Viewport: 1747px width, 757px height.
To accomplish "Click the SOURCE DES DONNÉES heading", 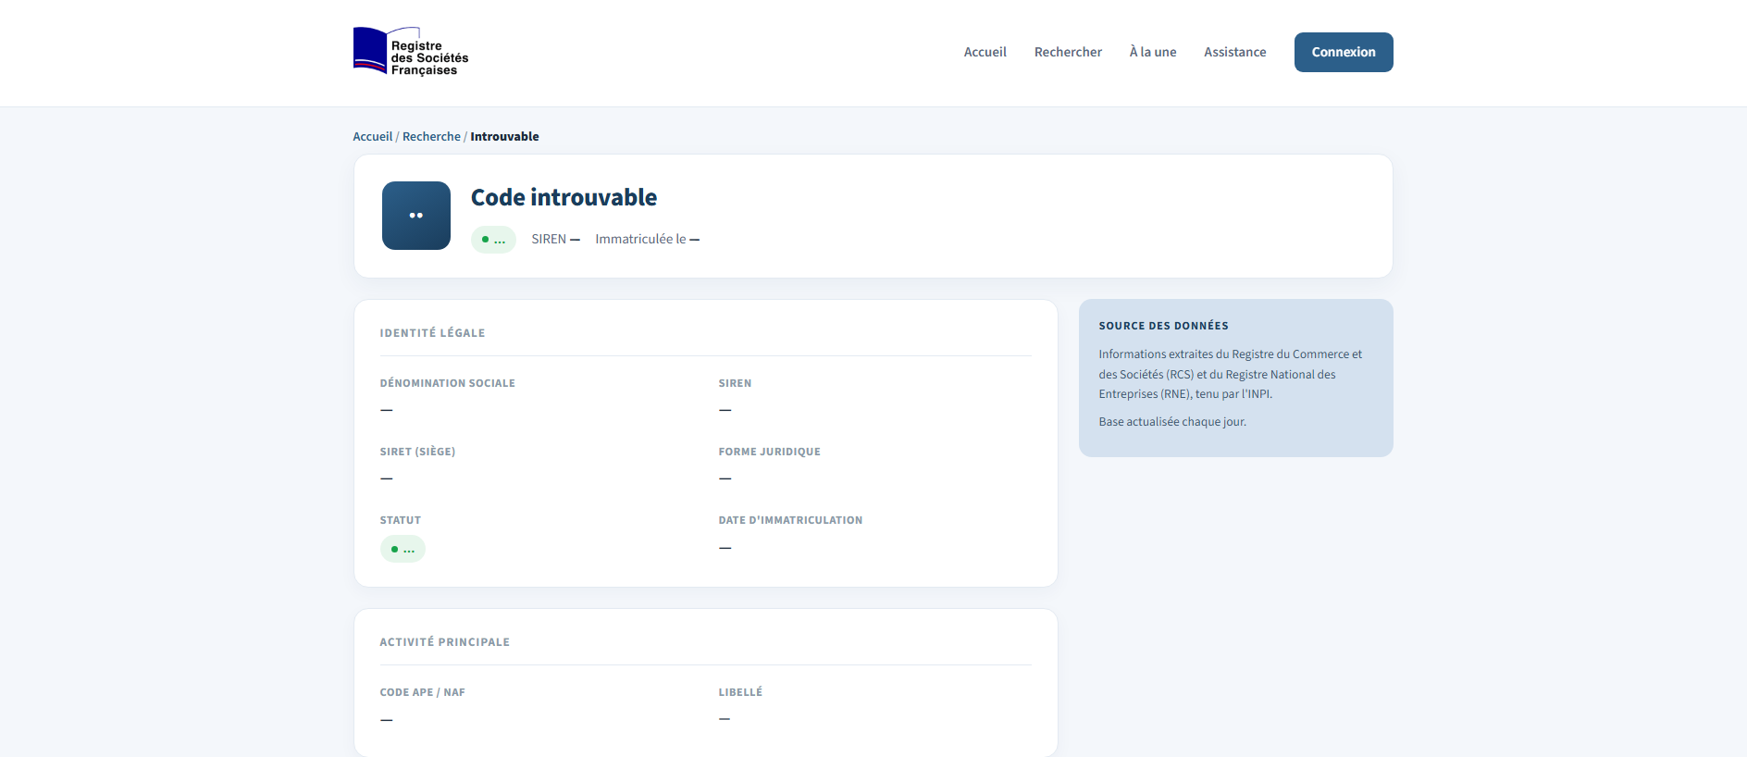I will coord(1163,326).
